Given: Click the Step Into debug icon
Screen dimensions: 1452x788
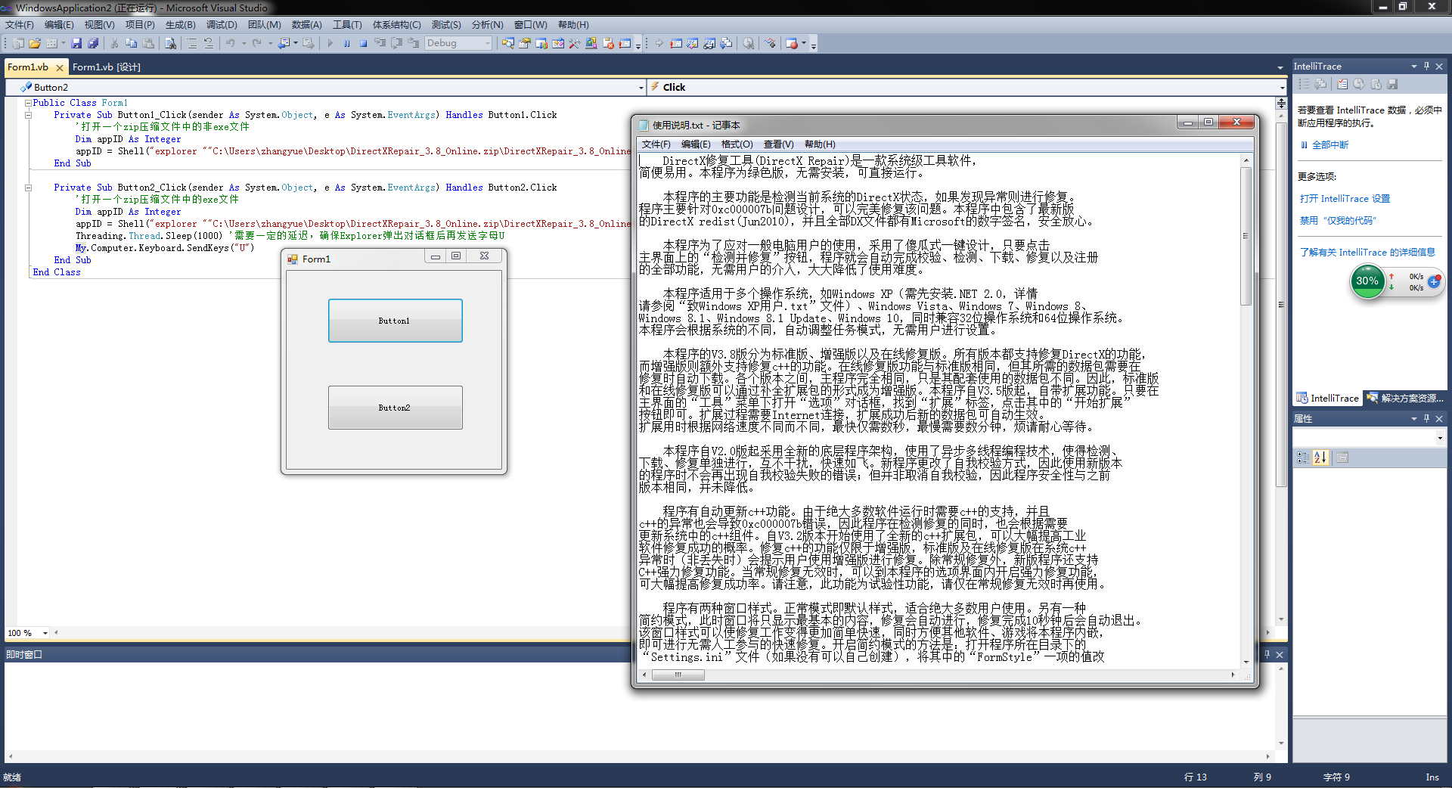Looking at the screenshot, I should click(380, 43).
